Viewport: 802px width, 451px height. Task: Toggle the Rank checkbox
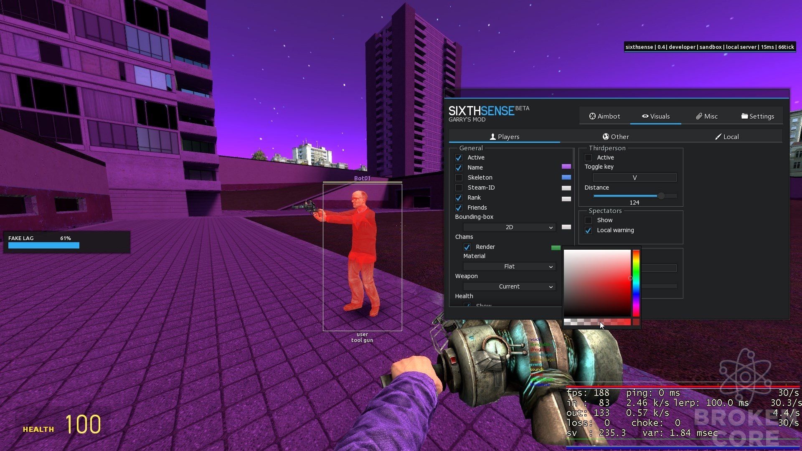pyautogui.click(x=459, y=198)
